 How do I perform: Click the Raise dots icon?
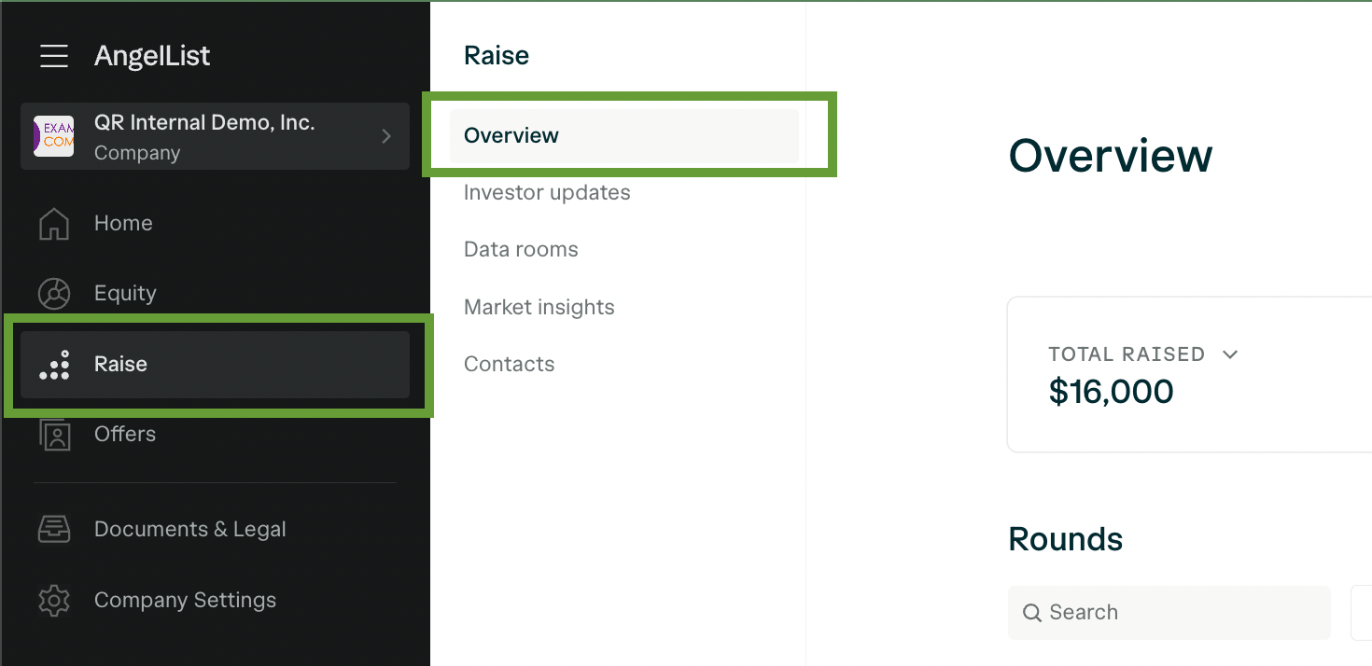coord(54,365)
